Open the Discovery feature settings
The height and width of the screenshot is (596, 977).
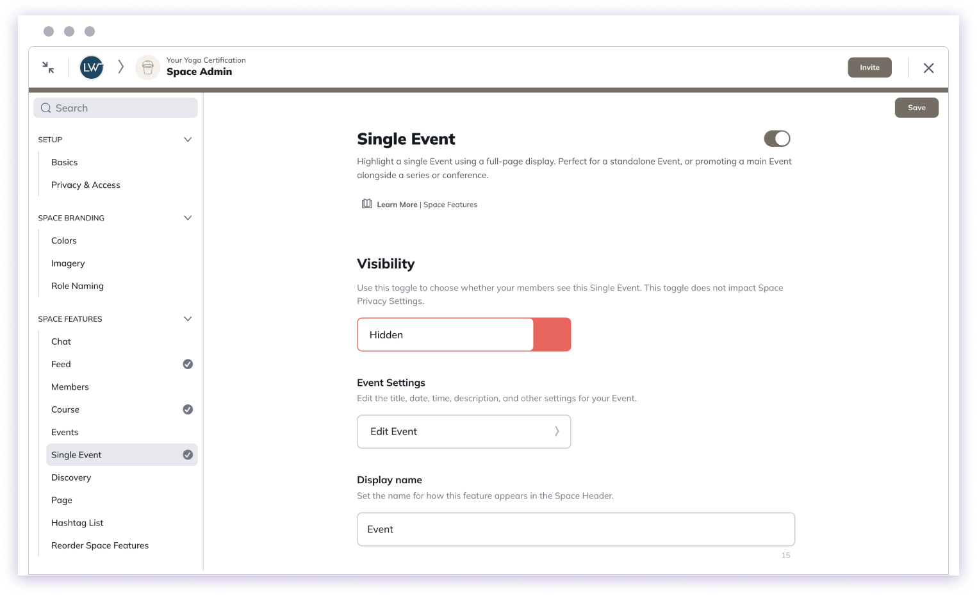coord(71,477)
